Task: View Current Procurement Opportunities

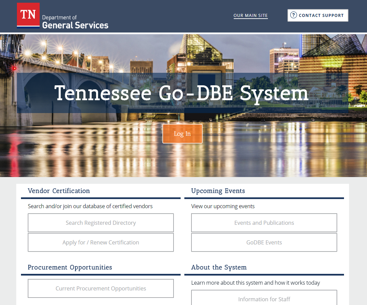Action: [101, 288]
